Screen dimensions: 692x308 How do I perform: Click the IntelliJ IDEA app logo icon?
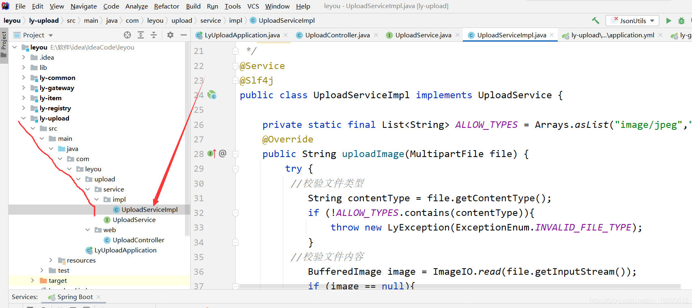point(5,6)
